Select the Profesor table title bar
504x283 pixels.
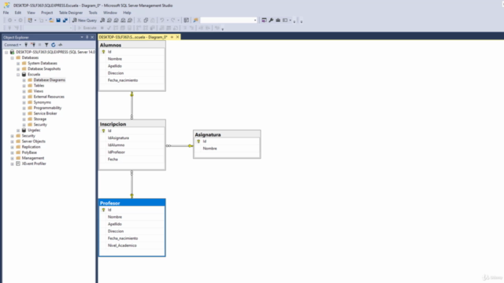click(x=132, y=203)
